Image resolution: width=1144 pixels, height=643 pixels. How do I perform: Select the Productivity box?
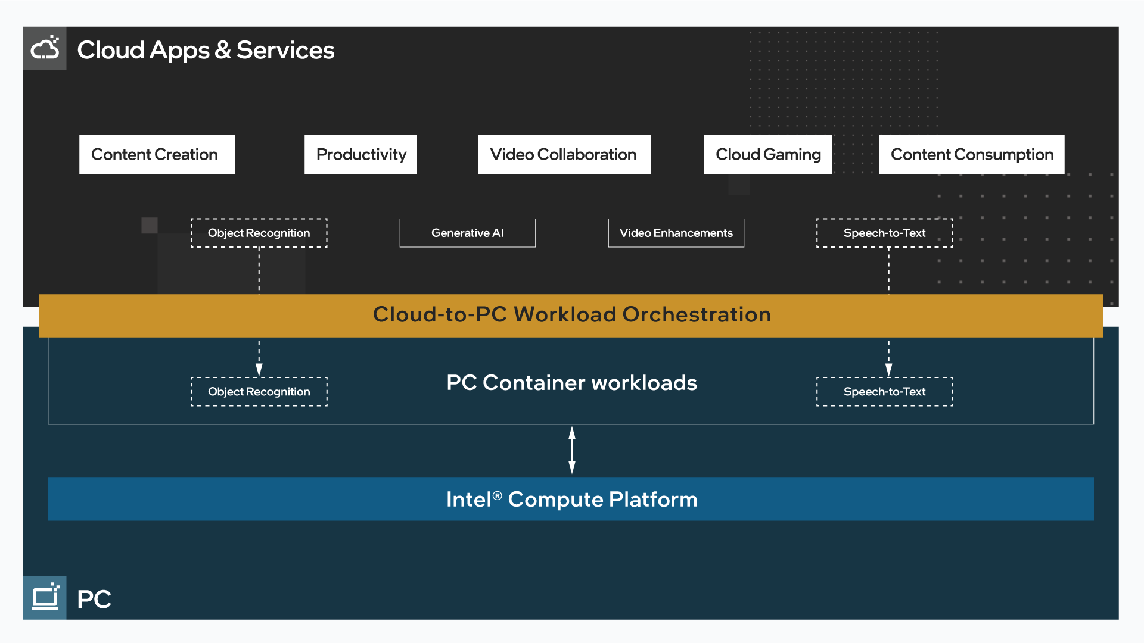(360, 154)
